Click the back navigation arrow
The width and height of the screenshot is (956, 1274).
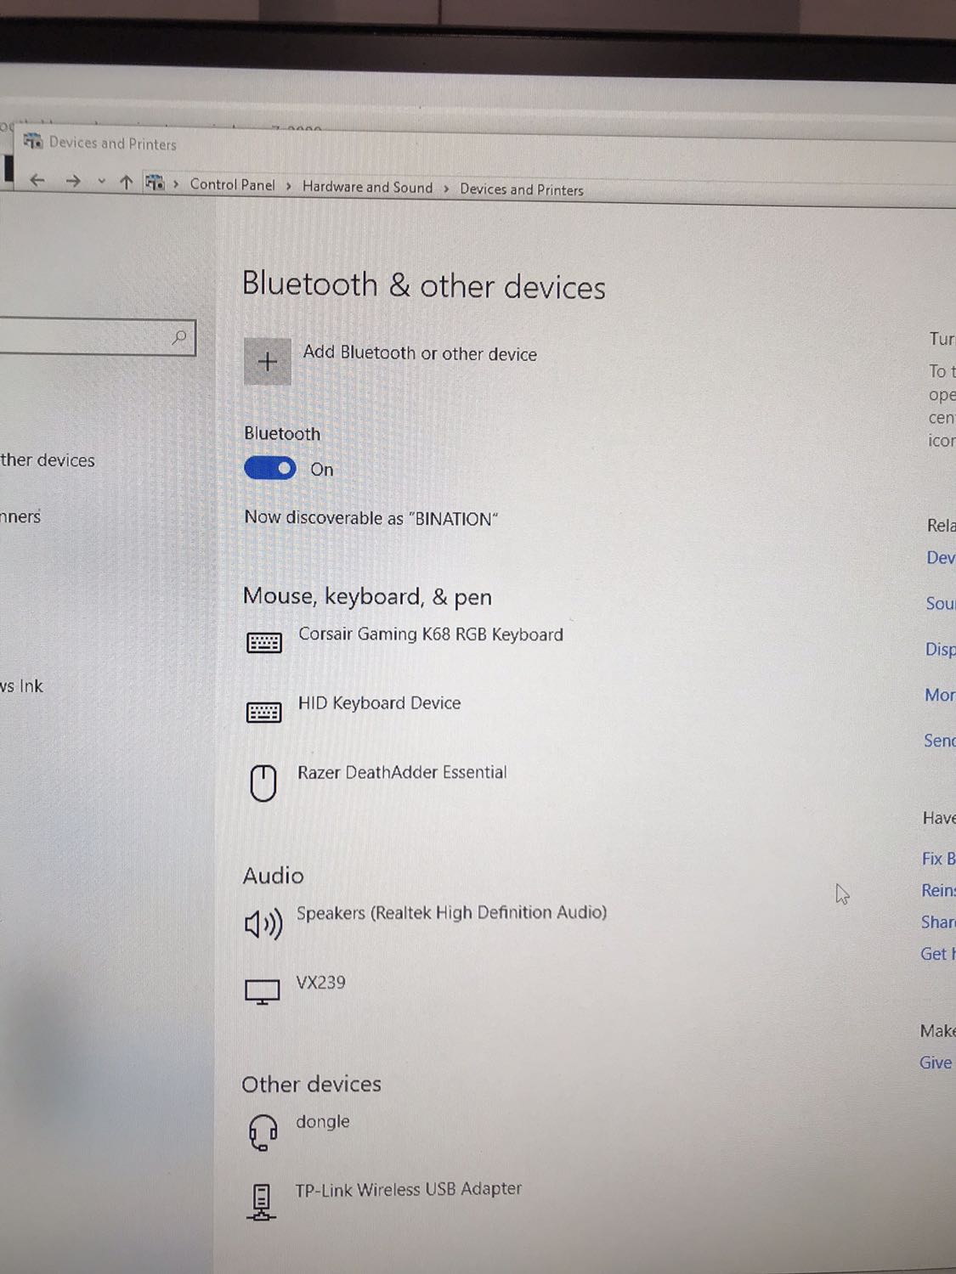pyautogui.click(x=37, y=180)
